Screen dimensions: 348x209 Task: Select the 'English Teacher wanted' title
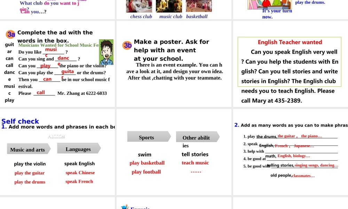tap(290, 42)
